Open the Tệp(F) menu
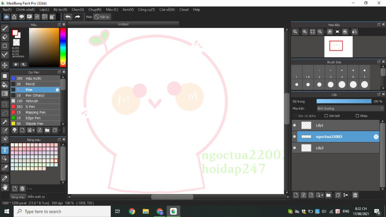386x217 pixels. (x=7, y=9)
